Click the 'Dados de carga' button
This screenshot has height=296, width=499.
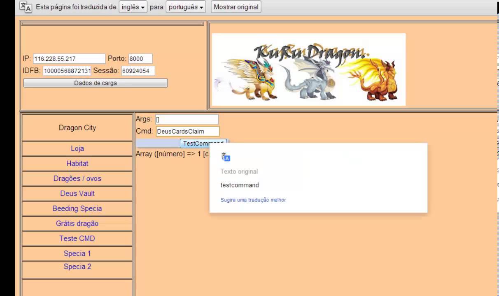coord(96,83)
